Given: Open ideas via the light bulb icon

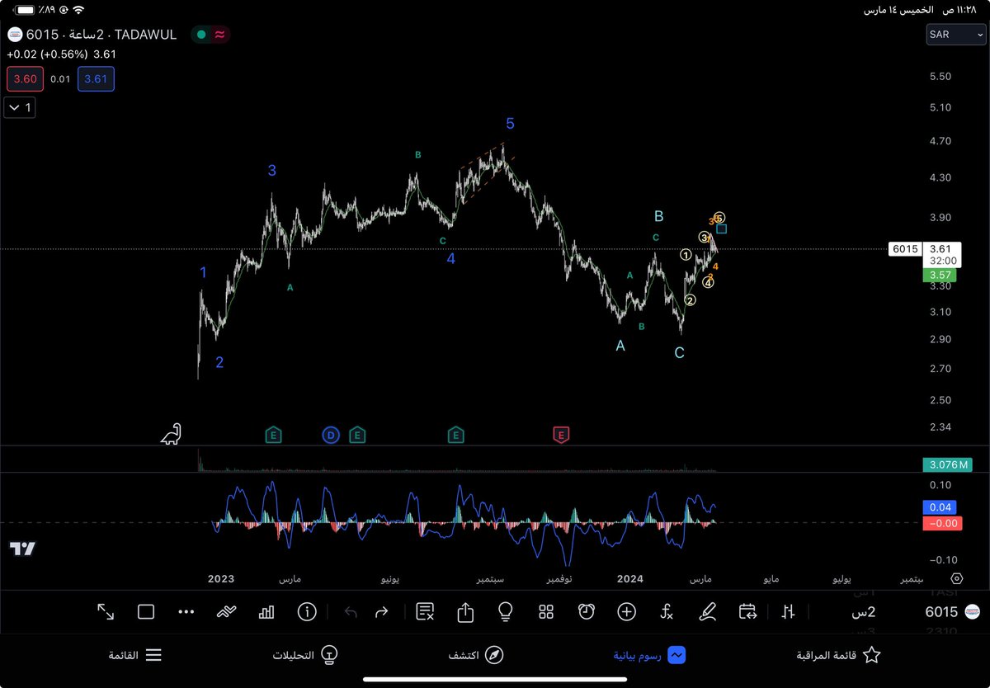Looking at the screenshot, I should pyautogui.click(x=506, y=611).
